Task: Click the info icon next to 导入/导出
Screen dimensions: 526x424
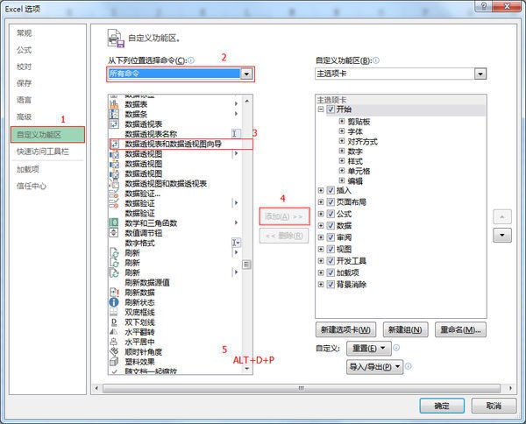Action: [x=409, y=366]
